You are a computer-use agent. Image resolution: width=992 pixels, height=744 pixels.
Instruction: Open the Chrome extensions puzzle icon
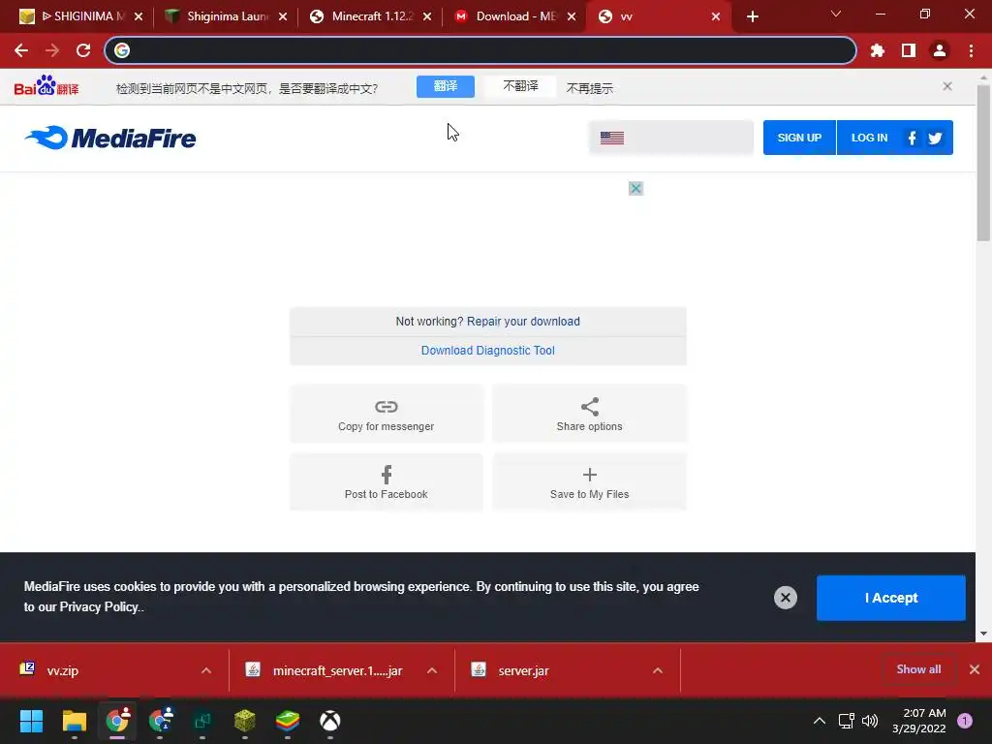[x=878, y=50]
